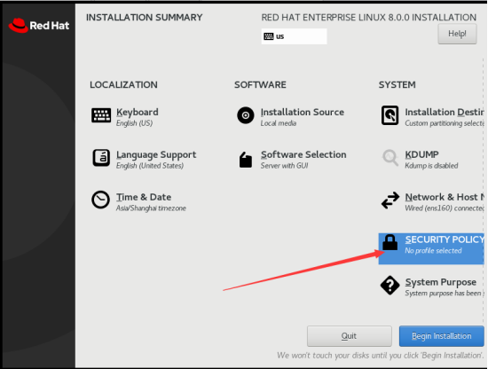Click the Network arrows icon
Image resolution: width=488 pixels, height=369 pixels.
pos(390,200)
